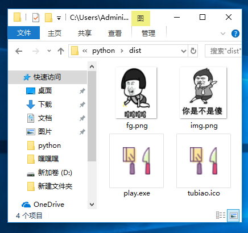Select the fg.png thumbnail

click(136, 93)
